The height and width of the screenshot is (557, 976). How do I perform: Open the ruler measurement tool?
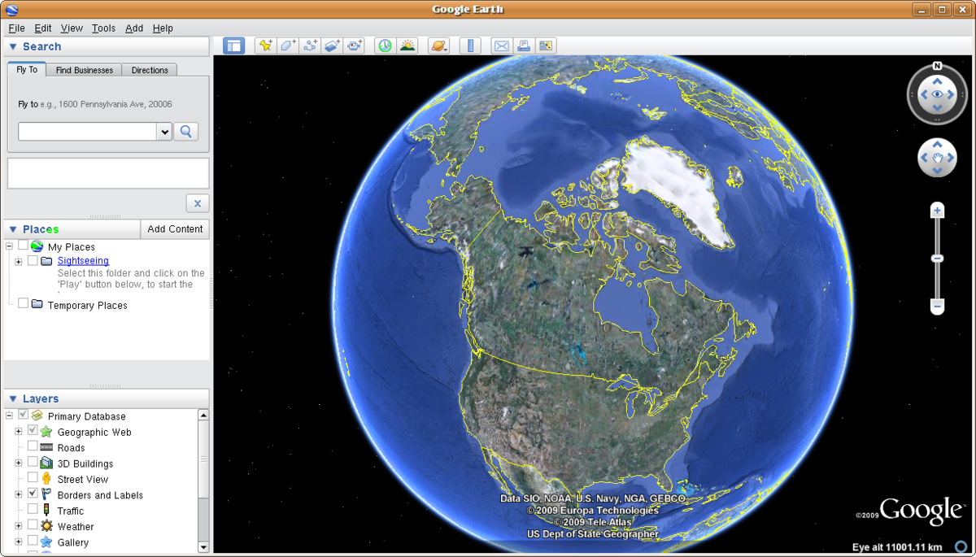coord(470,46)
